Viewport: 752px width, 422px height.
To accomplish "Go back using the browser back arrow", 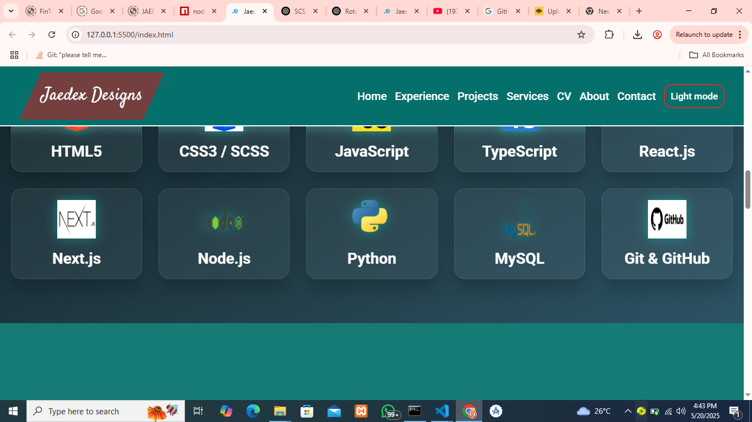I will coord(12,35).
